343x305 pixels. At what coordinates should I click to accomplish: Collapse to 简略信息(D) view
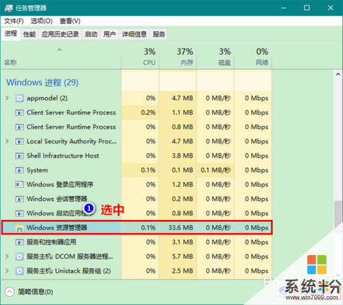click(x=29, y=292)
